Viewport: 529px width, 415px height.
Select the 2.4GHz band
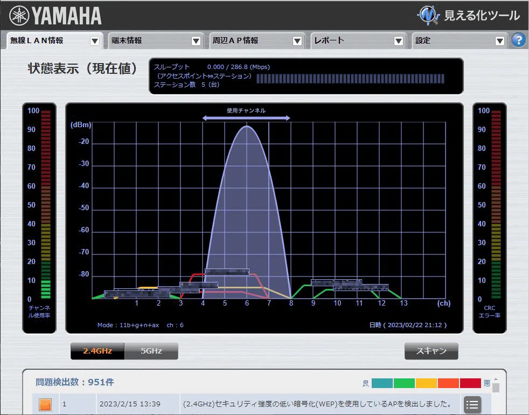point(98,351)
